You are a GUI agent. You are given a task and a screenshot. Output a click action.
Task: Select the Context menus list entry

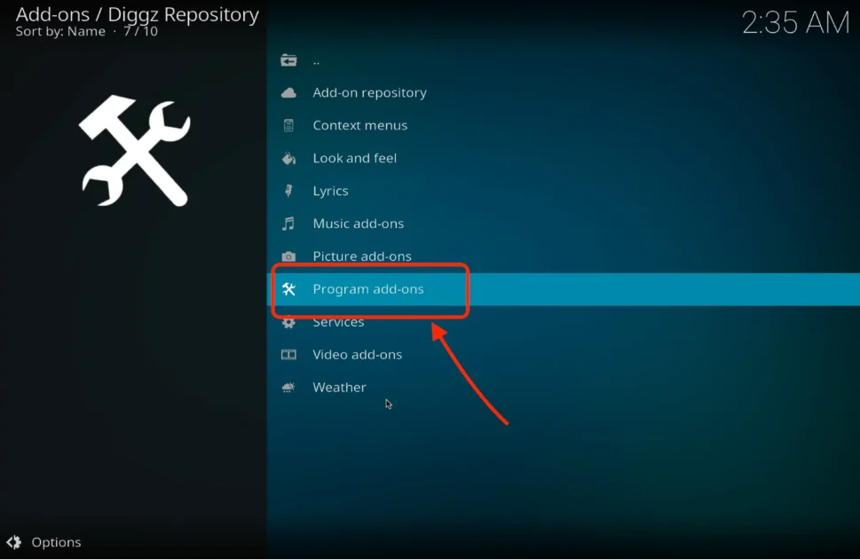point(359,125)
